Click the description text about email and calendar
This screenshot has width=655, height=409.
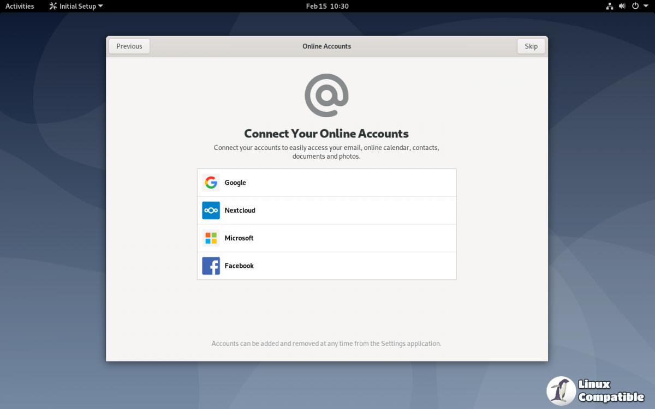click(x=326, y=152)
